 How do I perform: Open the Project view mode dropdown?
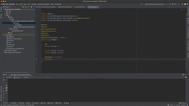coord(7,7)
